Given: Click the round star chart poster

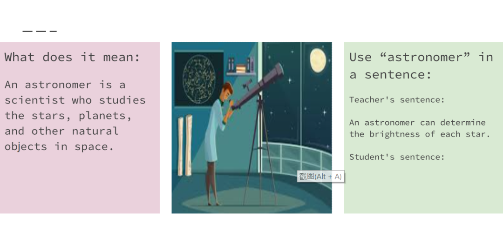Looking at the screenshot, I should coord(199,79).
